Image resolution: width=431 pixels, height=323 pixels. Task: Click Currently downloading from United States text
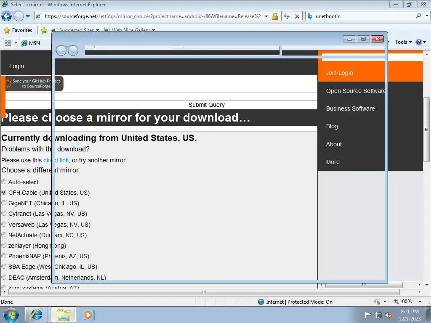99,138
